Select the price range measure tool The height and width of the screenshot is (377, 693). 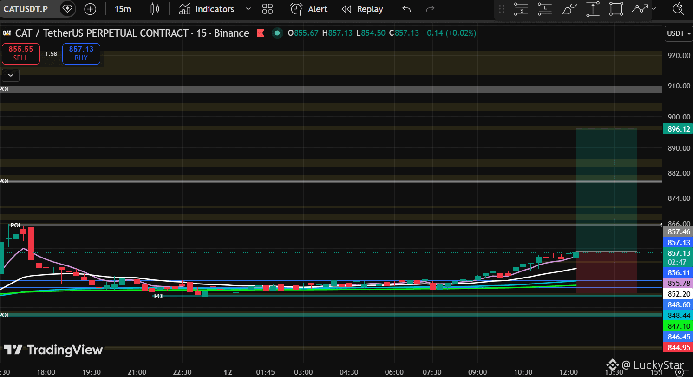(593, 9)
